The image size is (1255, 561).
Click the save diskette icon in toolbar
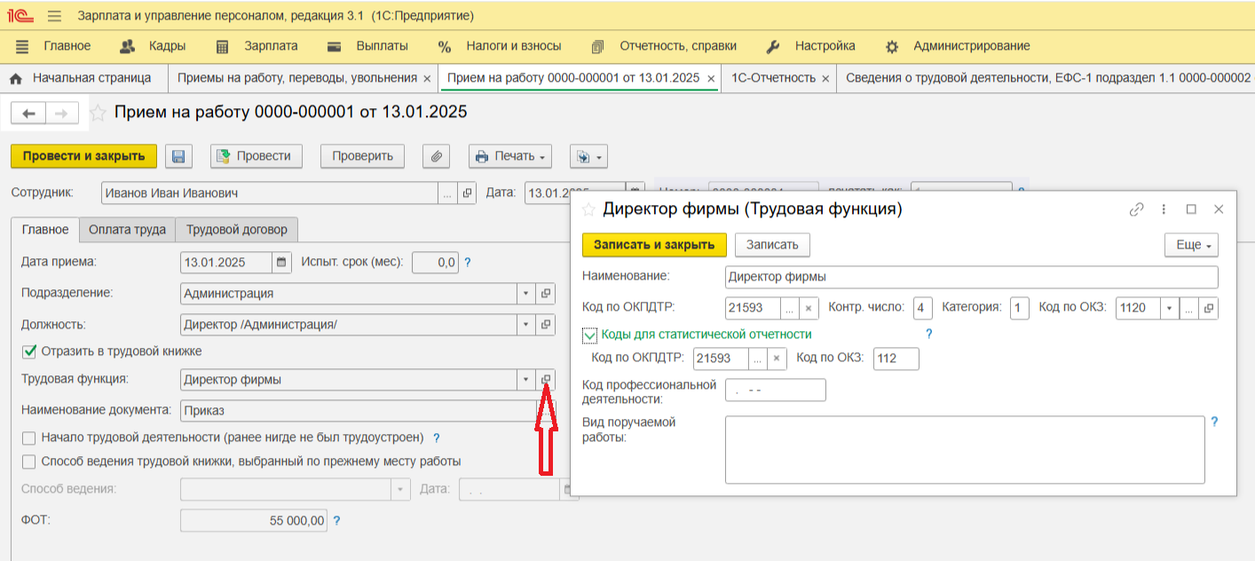click(178, 156)
